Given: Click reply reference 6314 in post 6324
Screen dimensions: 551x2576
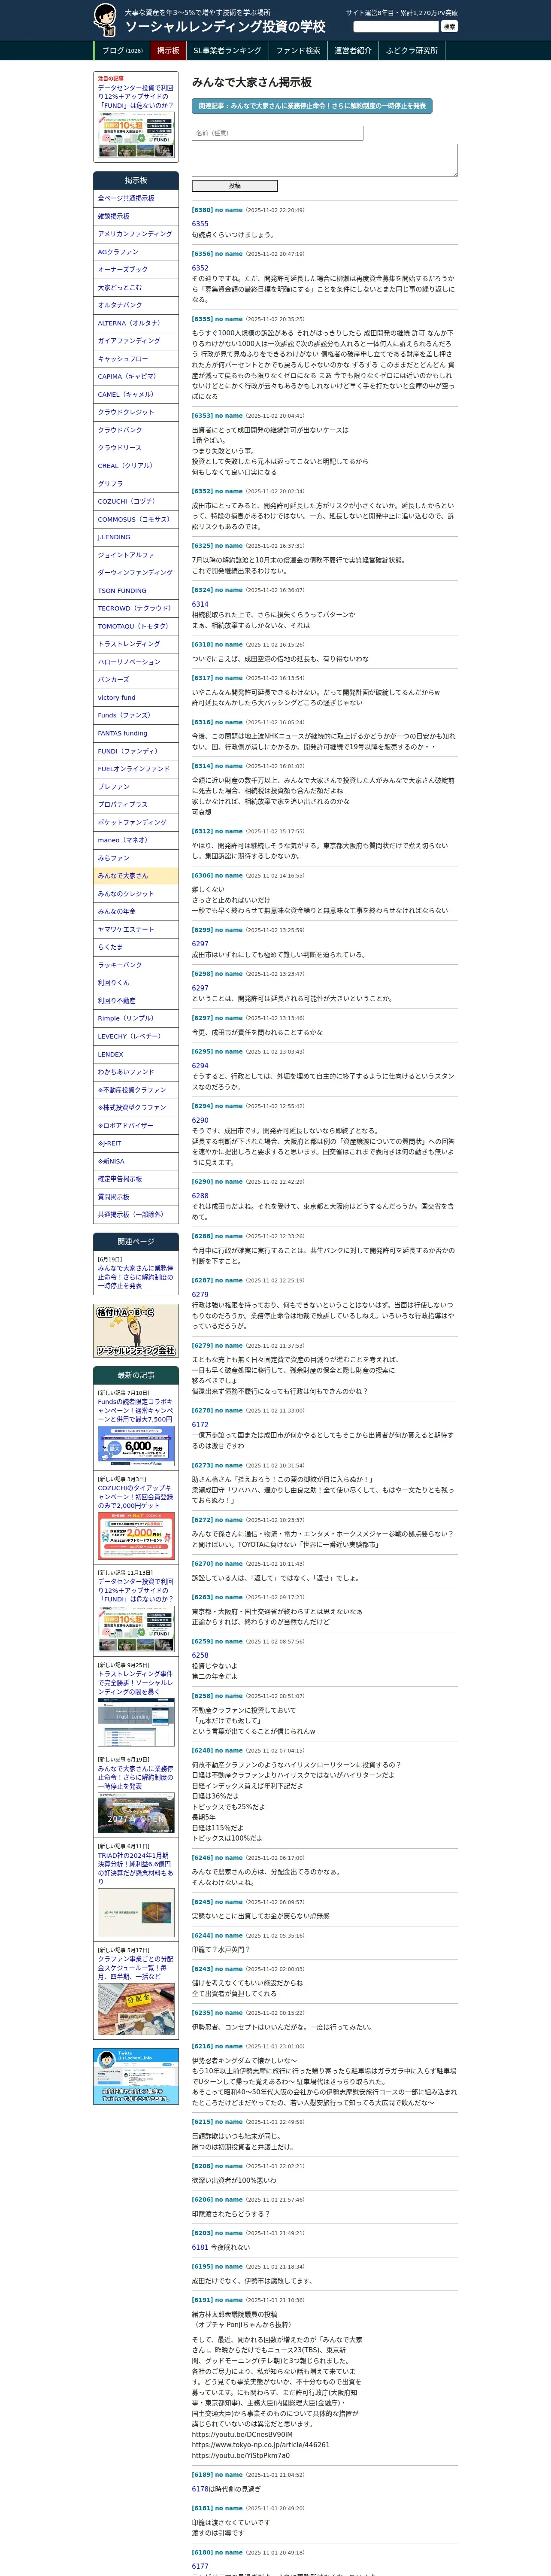Looking at the screenshot, I should point(200,604).
